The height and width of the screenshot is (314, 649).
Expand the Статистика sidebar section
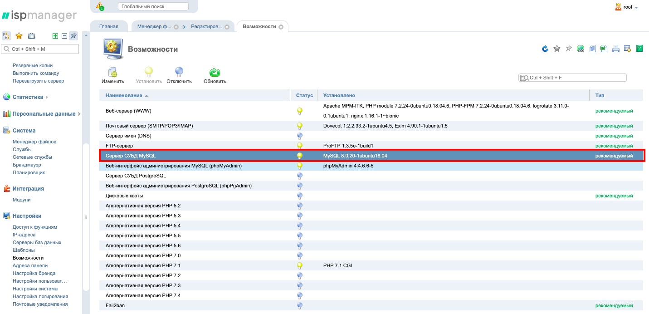[28, 97]
